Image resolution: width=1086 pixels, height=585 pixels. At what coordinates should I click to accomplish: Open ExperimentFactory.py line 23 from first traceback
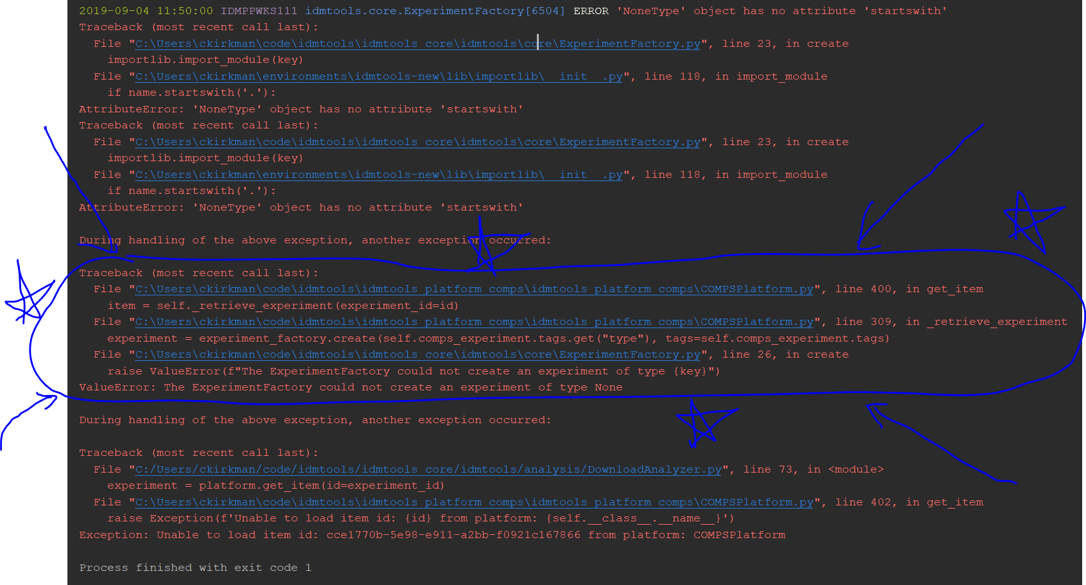click(x=416, y=43)
